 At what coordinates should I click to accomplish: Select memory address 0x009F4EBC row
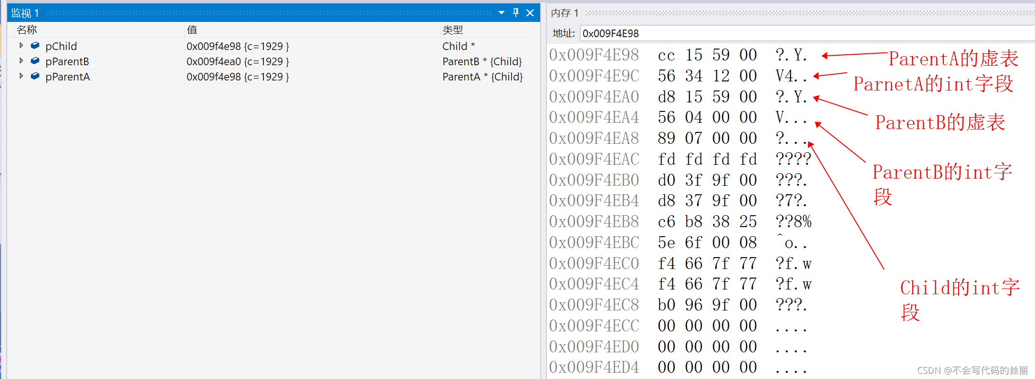680,242
